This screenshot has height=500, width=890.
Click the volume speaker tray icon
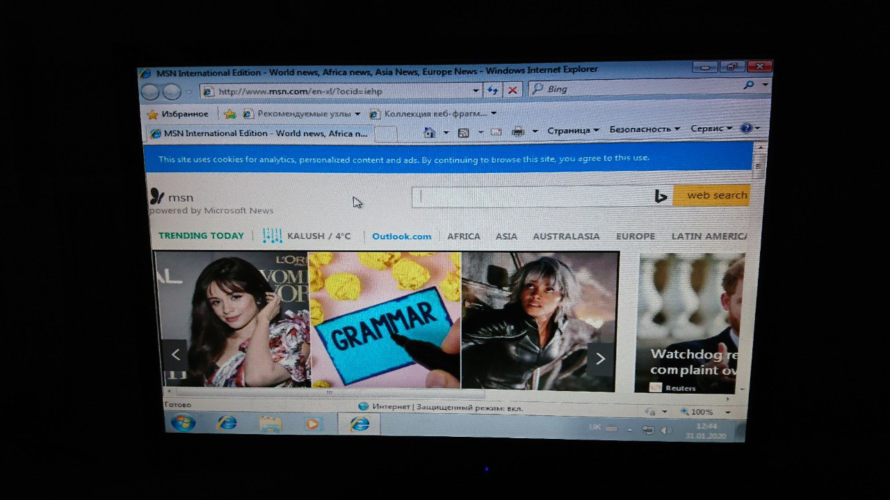coord(665,430)
